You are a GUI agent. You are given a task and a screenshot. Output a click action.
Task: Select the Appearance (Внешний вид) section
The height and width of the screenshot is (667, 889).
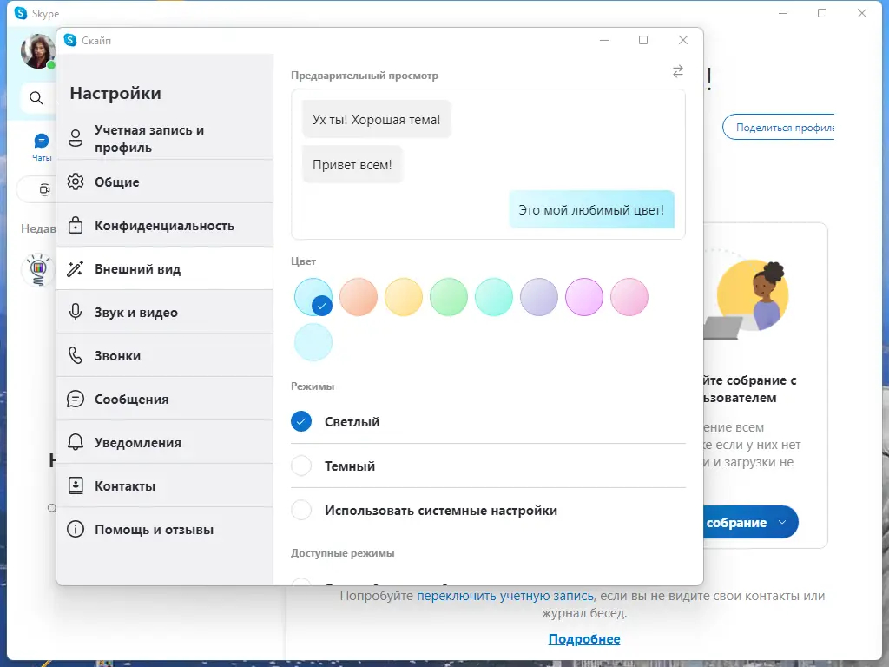[164, 269]
